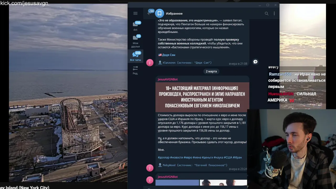The image size is (336, 189).
Task: Click the #Иран hashtag
Action: click(237, 157)
